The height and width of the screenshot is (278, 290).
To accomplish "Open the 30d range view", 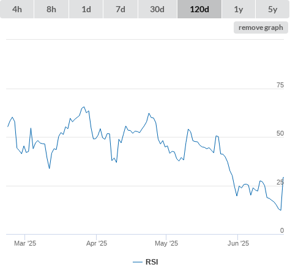I will 157,9.
